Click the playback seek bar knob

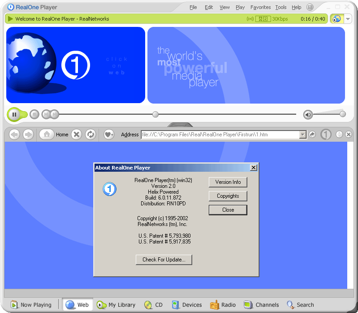(x=155, y=114)
